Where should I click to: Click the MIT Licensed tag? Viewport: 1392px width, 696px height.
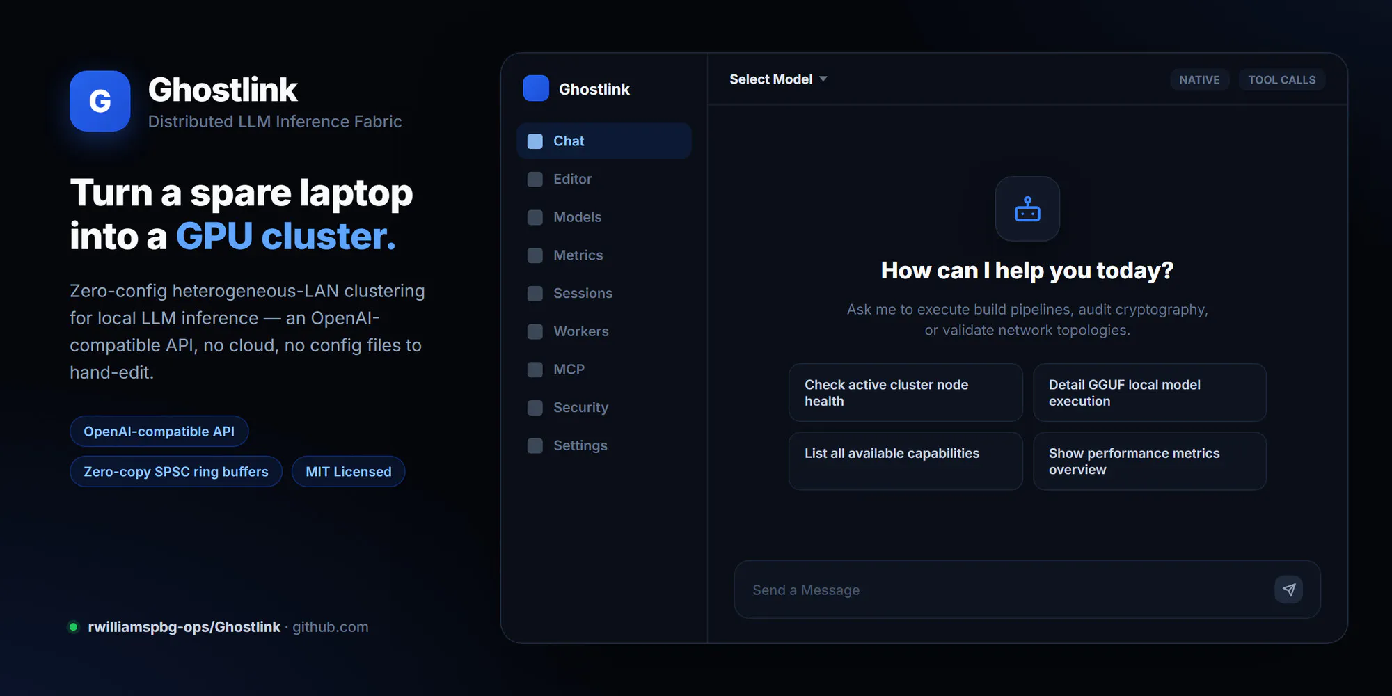point(349,472)
